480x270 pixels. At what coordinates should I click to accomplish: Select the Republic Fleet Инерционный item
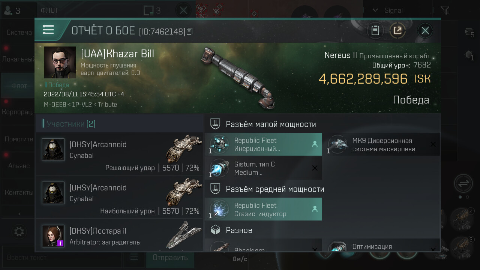263,144
